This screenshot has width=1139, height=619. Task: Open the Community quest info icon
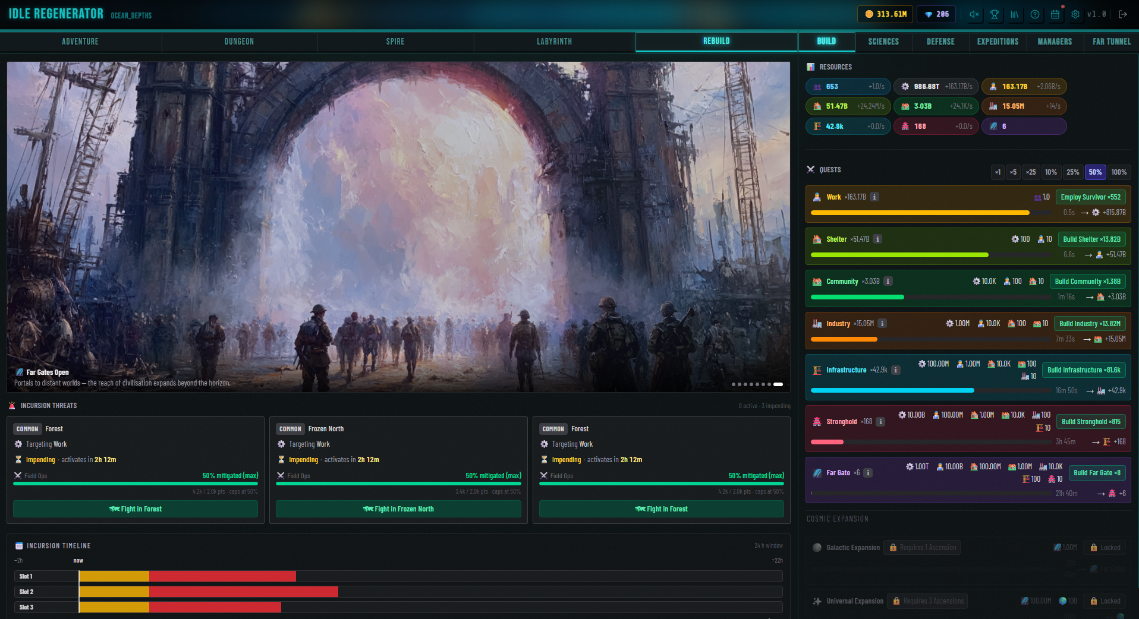(888, 282)
